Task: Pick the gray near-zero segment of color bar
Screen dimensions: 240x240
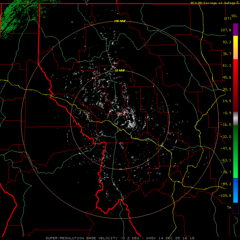Action: point(235,119)
